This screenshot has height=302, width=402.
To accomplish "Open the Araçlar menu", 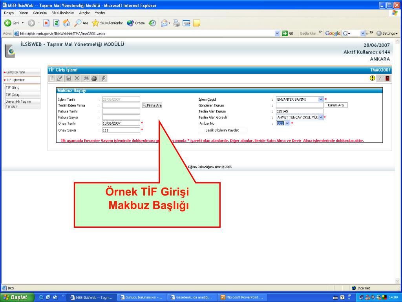I will tap(84, 13).
